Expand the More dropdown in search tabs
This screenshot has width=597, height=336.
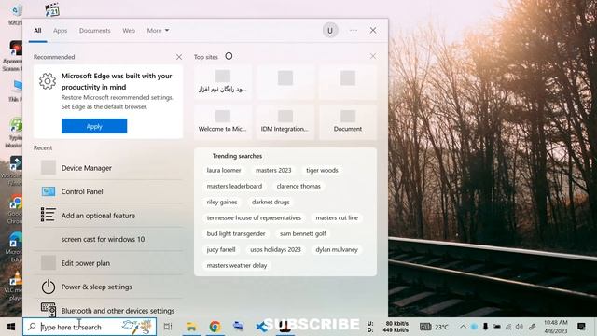(x=158, y=31)
